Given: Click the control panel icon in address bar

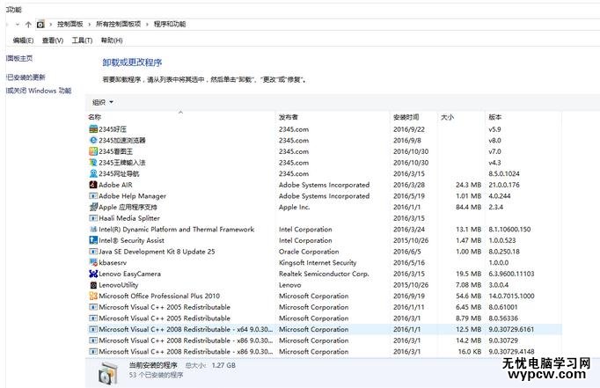Looking at the screenshot, I should click(40, 25).
